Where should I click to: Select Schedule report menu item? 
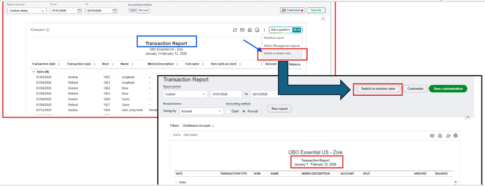pyautogui.click(x=274, y=38)
